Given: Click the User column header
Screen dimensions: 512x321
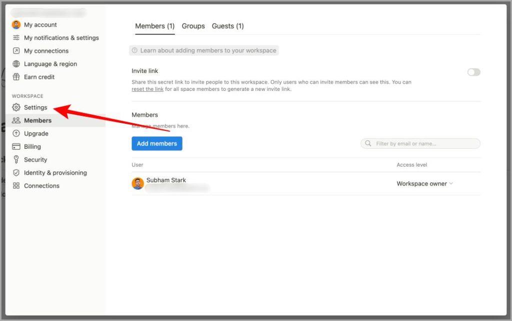Looking at the screenshot, I should tap(137, 165).
